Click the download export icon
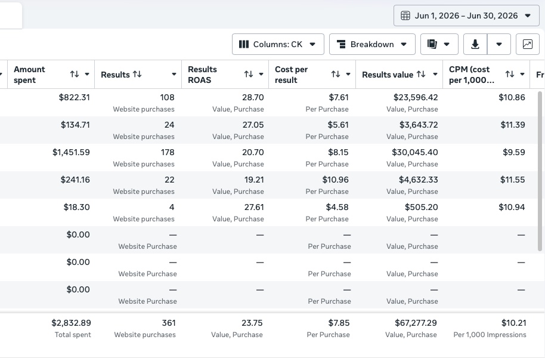This screenshot has width=545, height=358. pos(475,44)
